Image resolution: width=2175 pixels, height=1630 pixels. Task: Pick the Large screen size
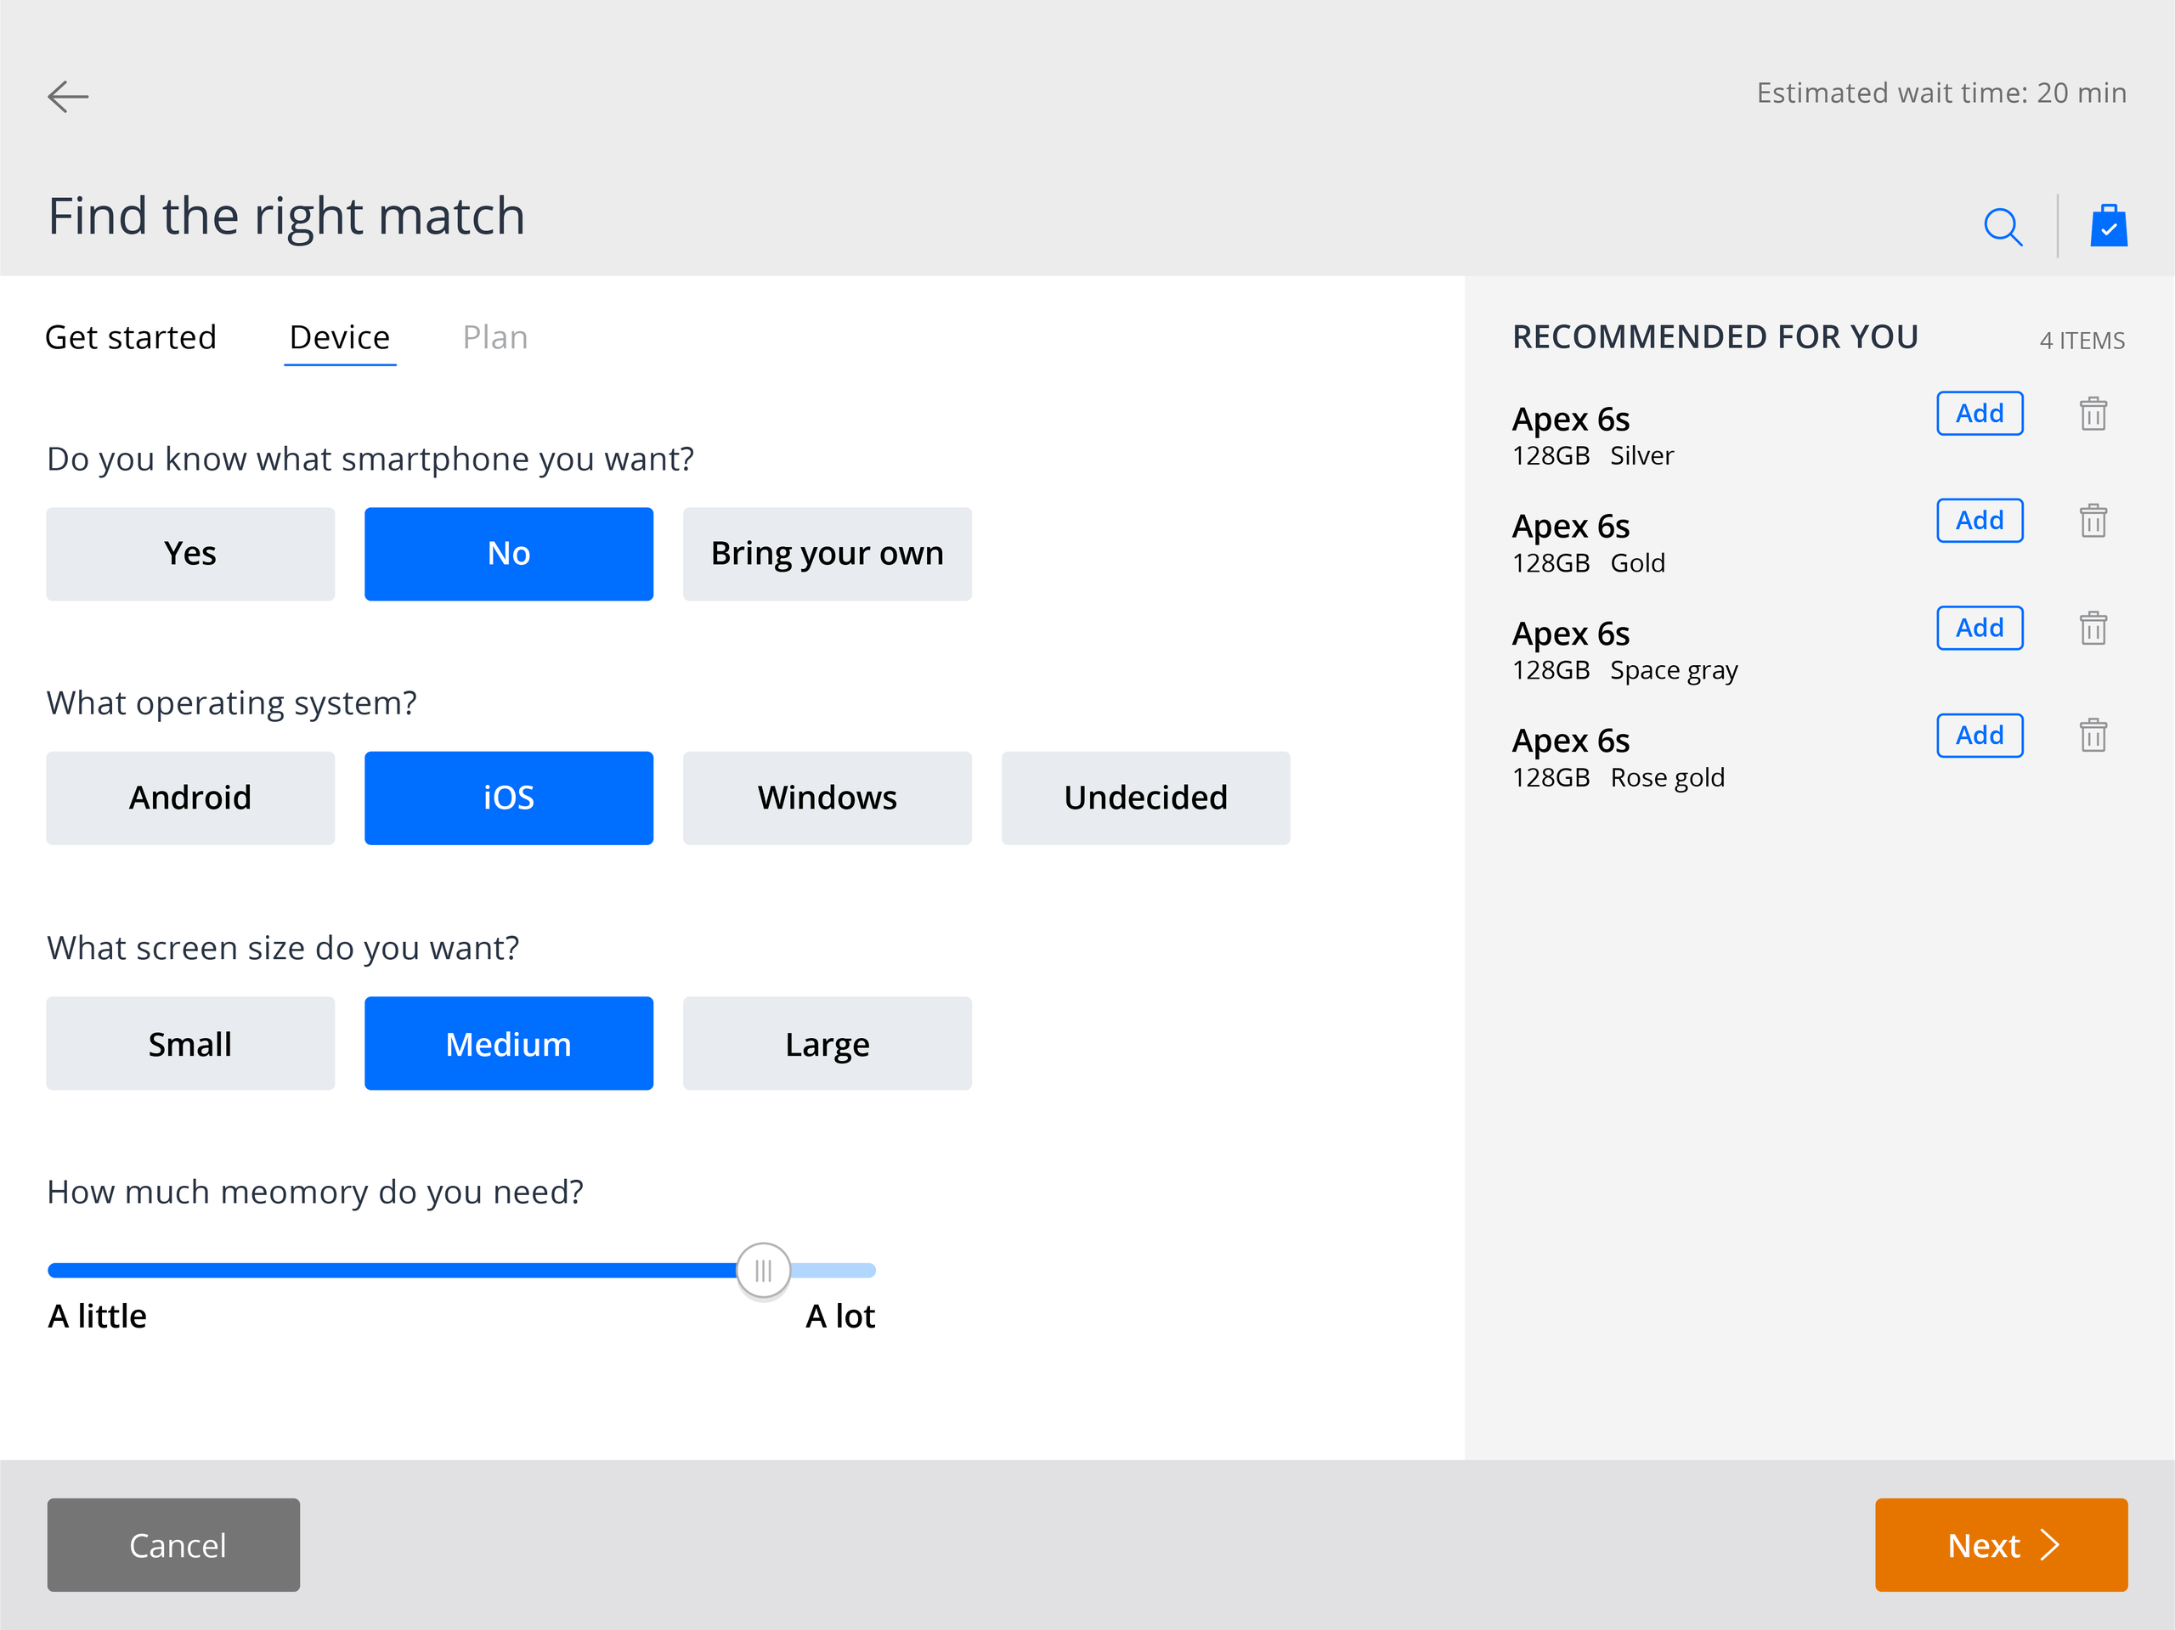coord(827,1043)
